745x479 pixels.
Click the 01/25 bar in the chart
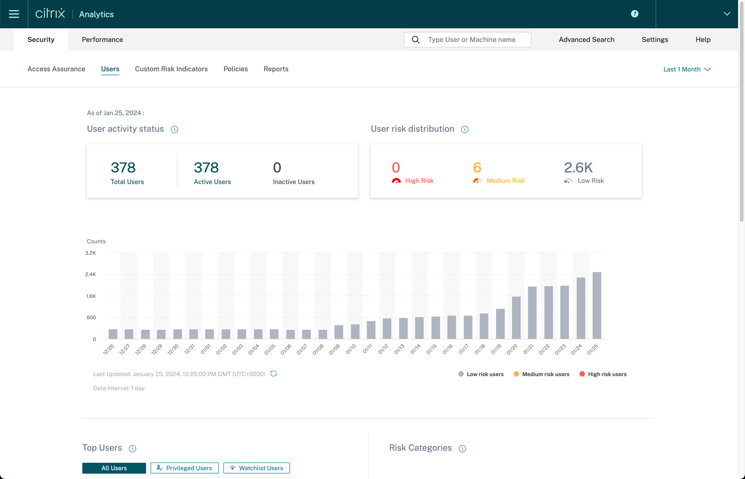pyautogui.click(x=597, y=306)
